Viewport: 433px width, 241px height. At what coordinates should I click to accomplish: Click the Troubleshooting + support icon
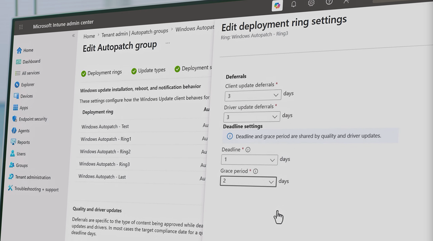point(10,188)
